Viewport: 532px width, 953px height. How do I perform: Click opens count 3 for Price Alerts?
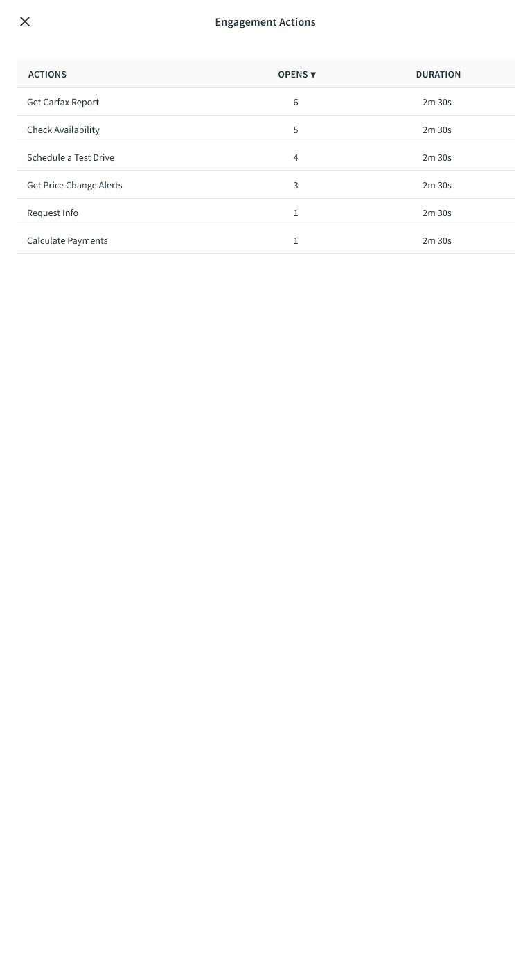click(x=296, y=185)
